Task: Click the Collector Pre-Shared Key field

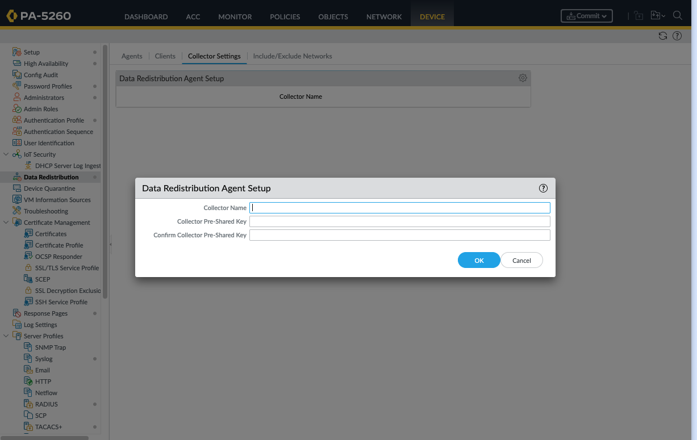Action: pos(400,221)
